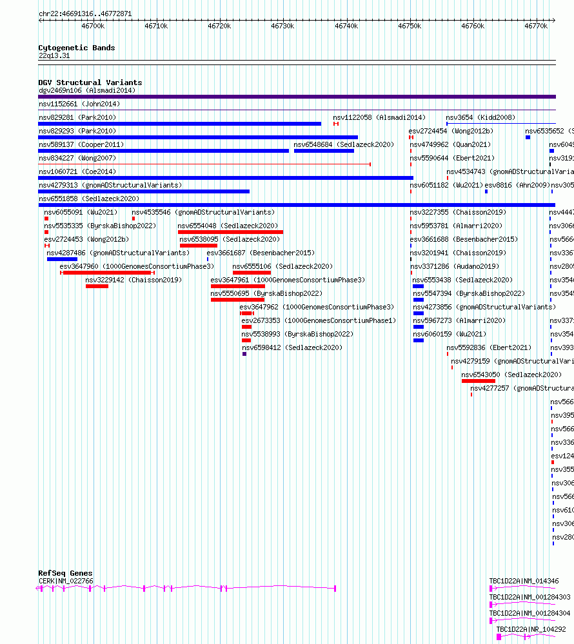Select nsv5592836 (Ebert2021) variant
This screenshot has width=574, height=644.
tap(489, 348)
